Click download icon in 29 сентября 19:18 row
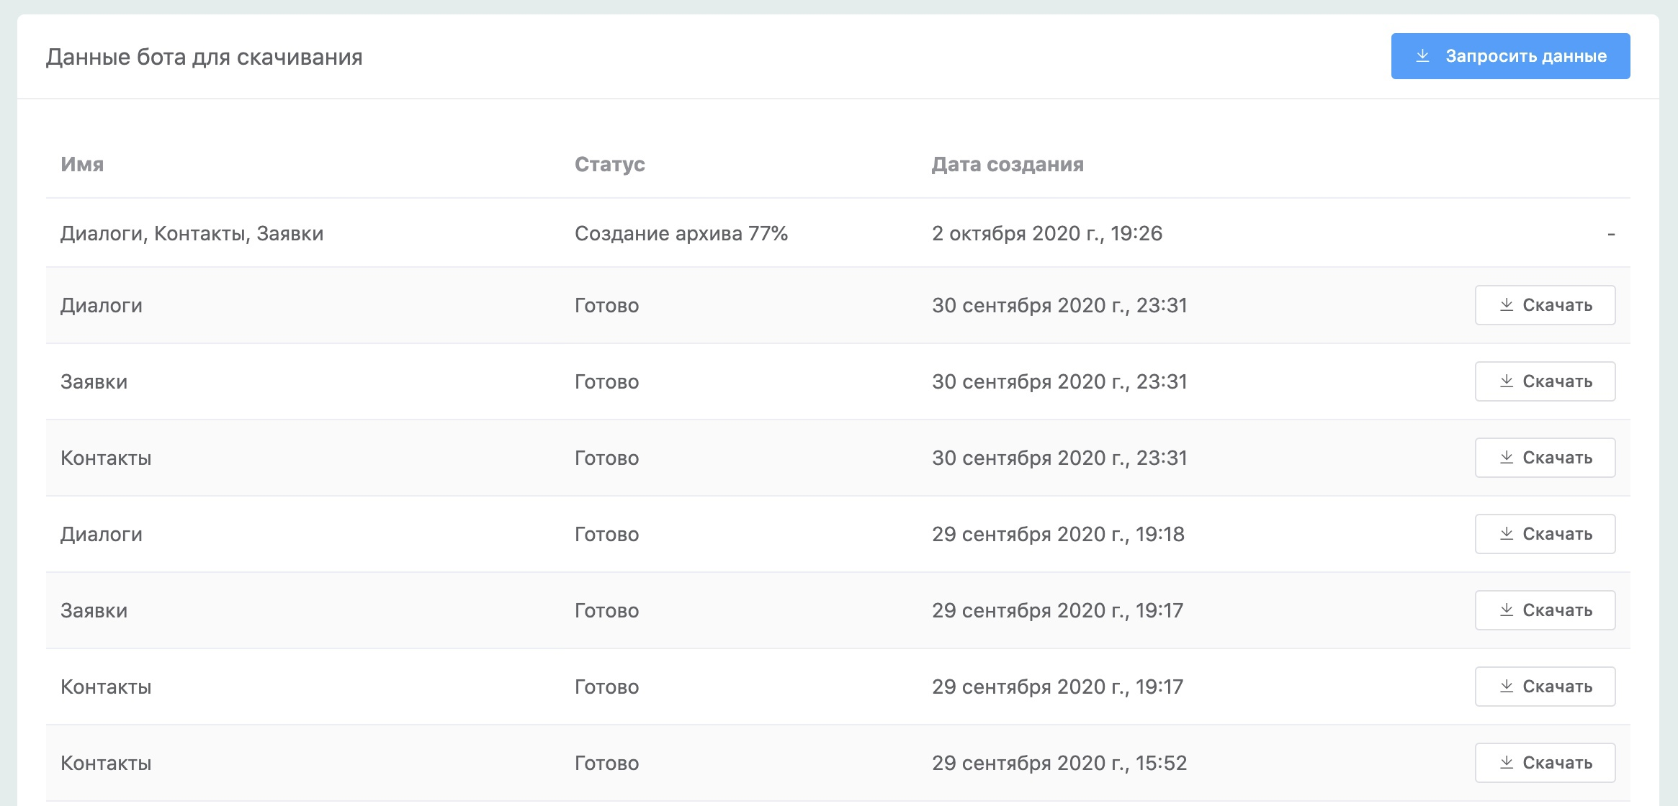The image size is (1678, 806). click(x=1507, y=534)
